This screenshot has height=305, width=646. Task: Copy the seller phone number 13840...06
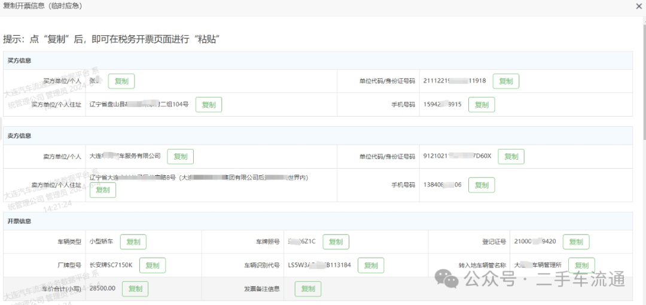click(x=482, y=185)
